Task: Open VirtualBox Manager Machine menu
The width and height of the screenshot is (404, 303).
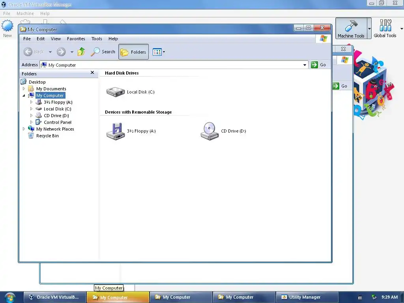Action: pos(25,13)
